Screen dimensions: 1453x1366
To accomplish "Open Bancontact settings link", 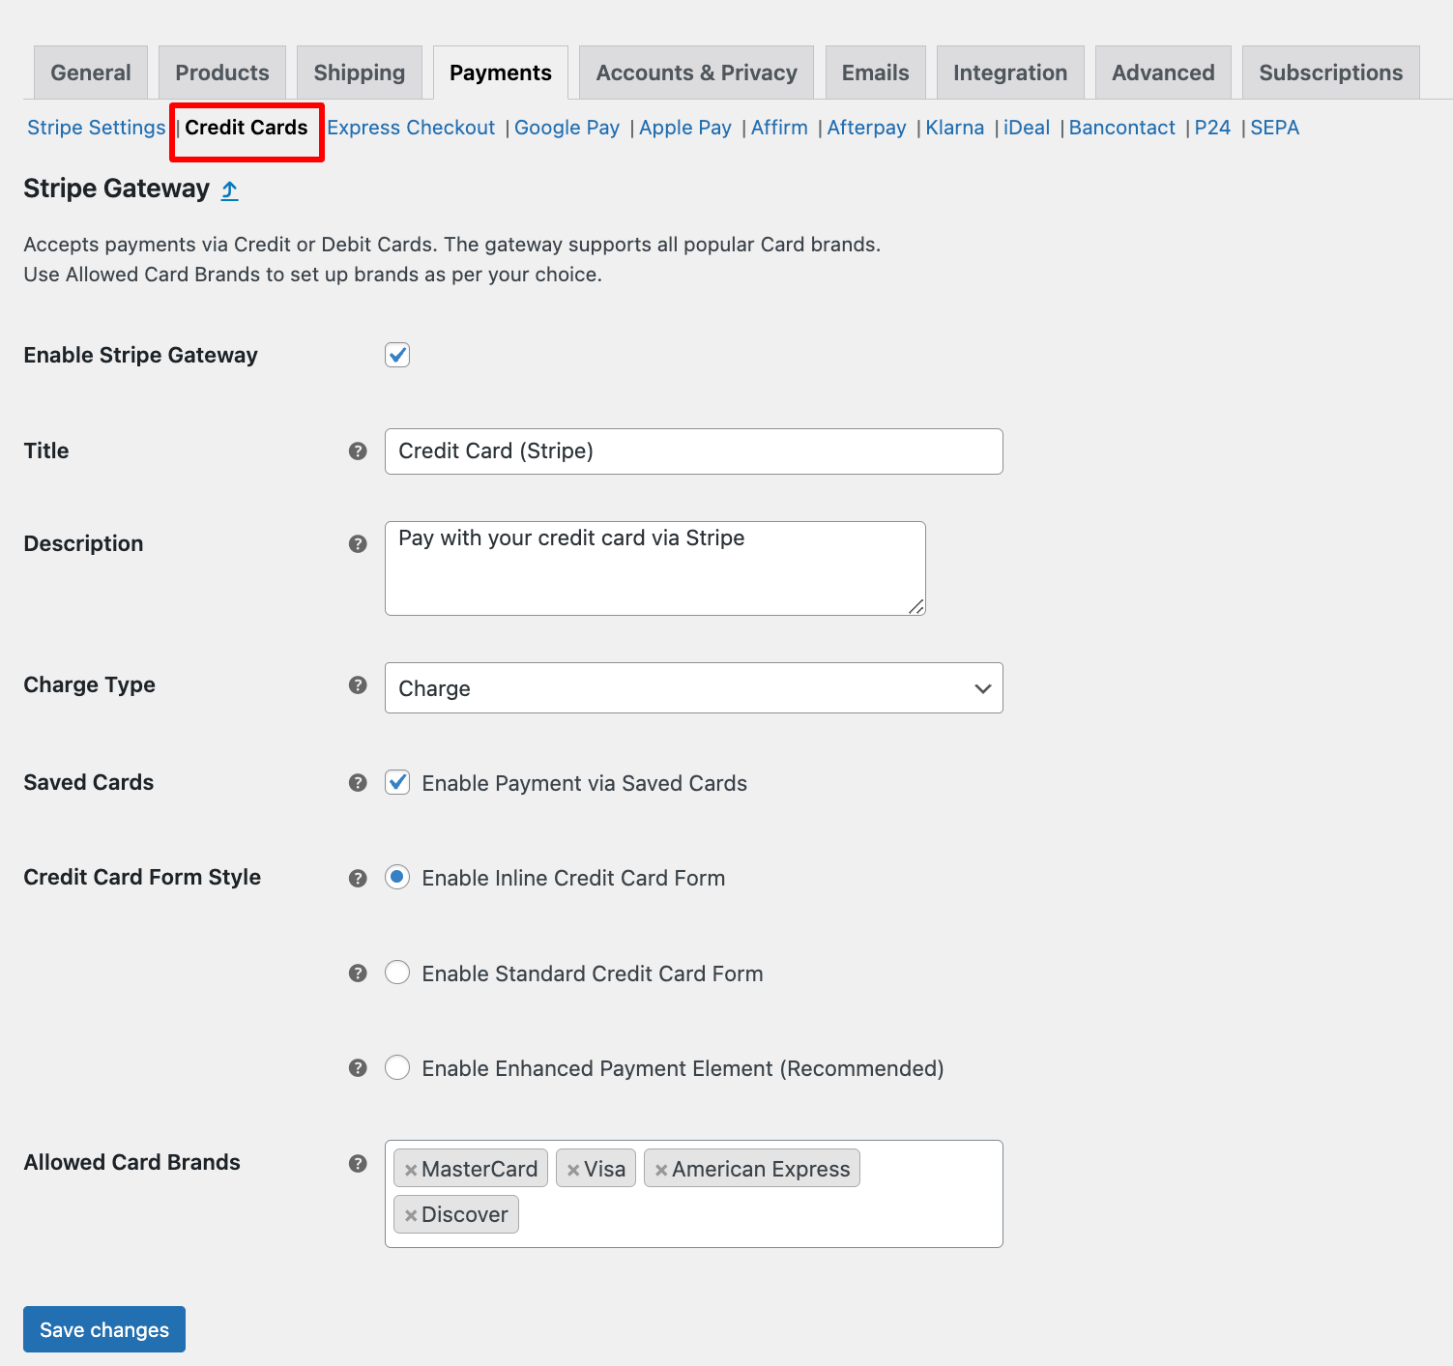I will coord(1122,128).
